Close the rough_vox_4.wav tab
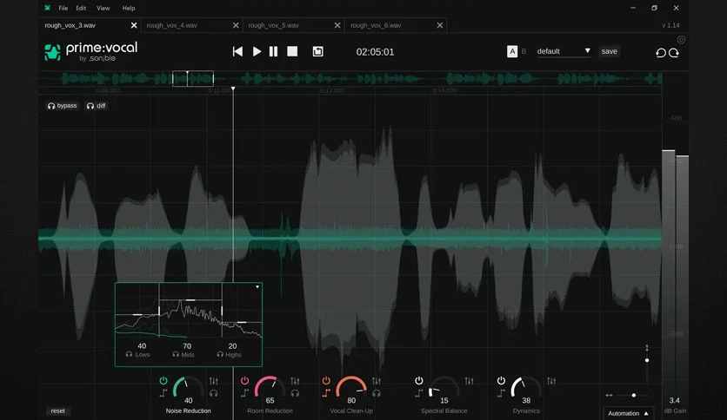The image size is (727, 420). (236, 25)
